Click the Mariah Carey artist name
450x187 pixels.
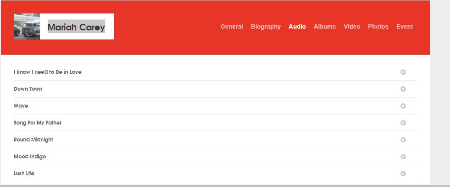tap(76, 27)
